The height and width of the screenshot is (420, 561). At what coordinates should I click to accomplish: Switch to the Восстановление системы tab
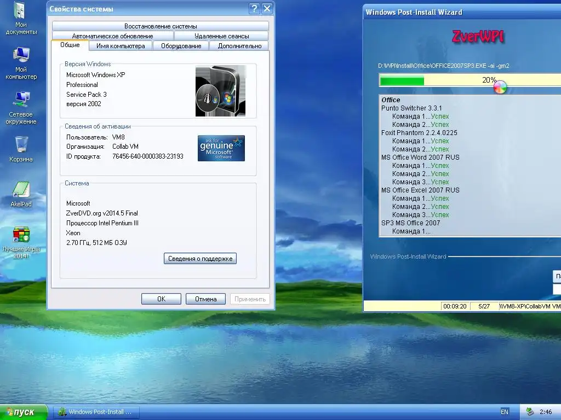tap(161, 26)
